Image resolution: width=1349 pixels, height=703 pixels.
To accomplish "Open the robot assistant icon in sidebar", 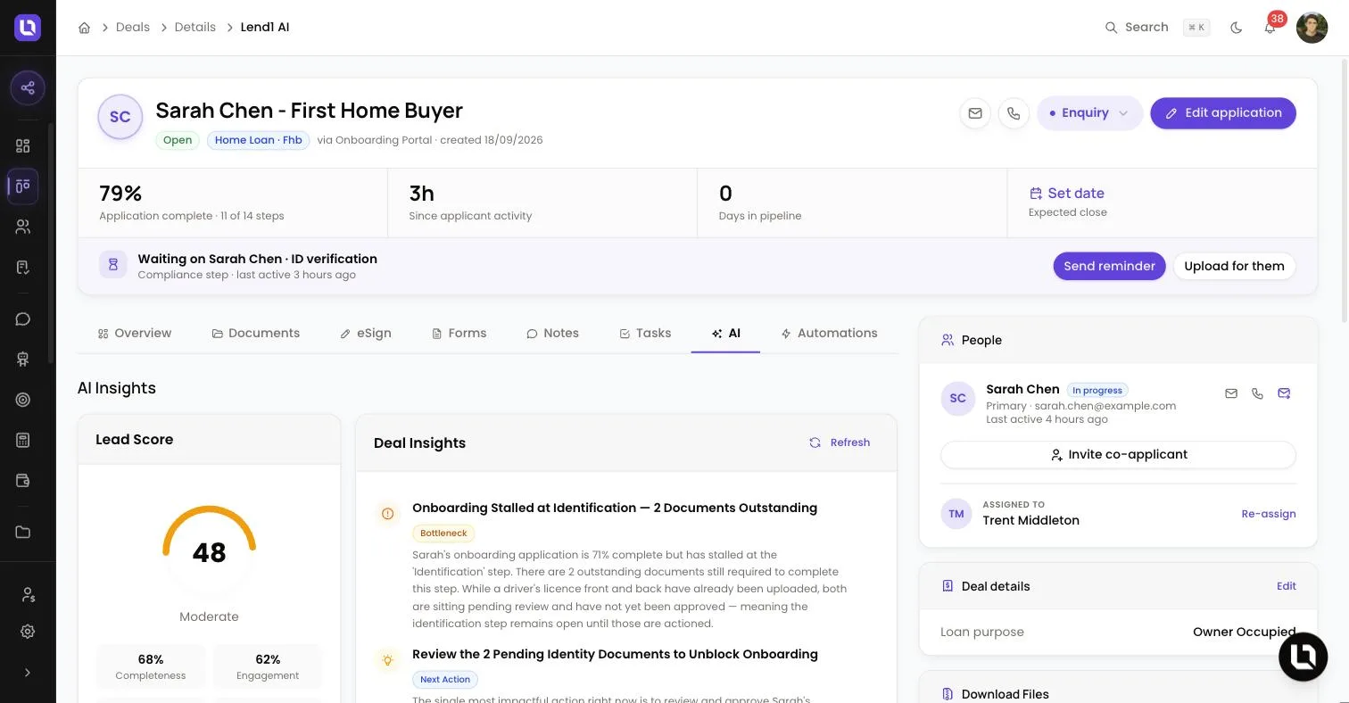I will click(23, 360).
